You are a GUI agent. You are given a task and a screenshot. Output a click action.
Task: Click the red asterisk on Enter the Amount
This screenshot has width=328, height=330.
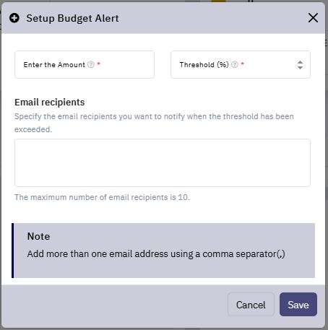pyautogui.click(x=98, y=64)
